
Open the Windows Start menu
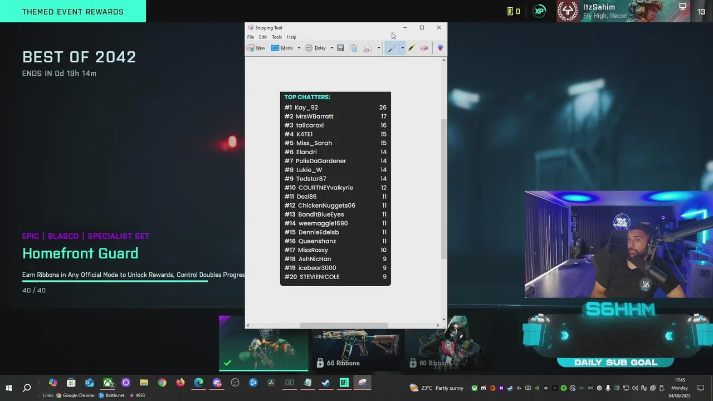coord(9,388)
